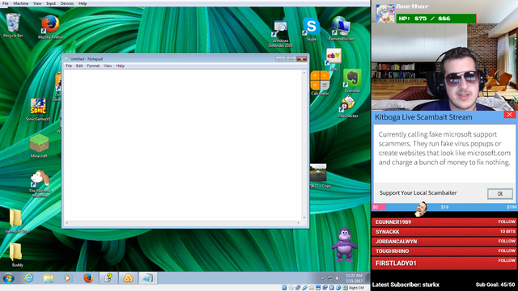The image size is (518, 291).
Task: Open Notepad's File menu
Action: (x=69, y=66)
